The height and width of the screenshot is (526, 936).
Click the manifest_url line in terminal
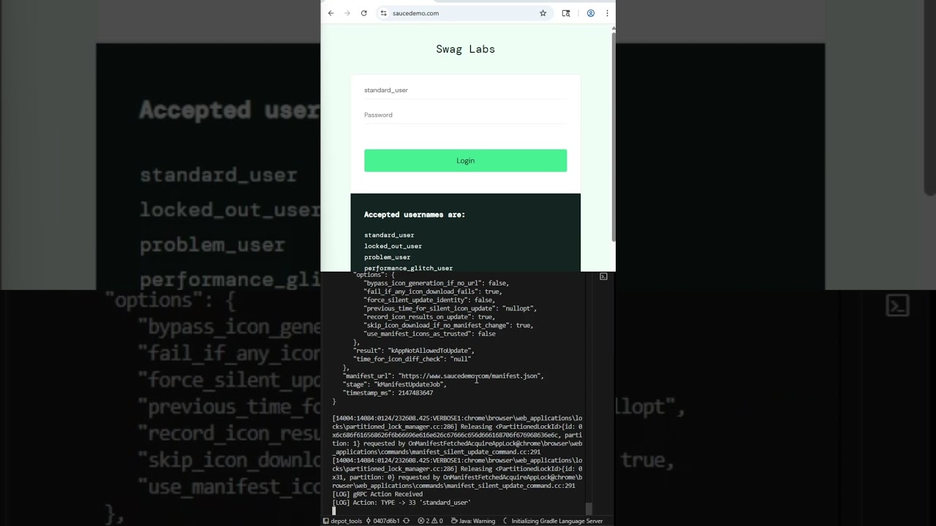click(443, 376)
